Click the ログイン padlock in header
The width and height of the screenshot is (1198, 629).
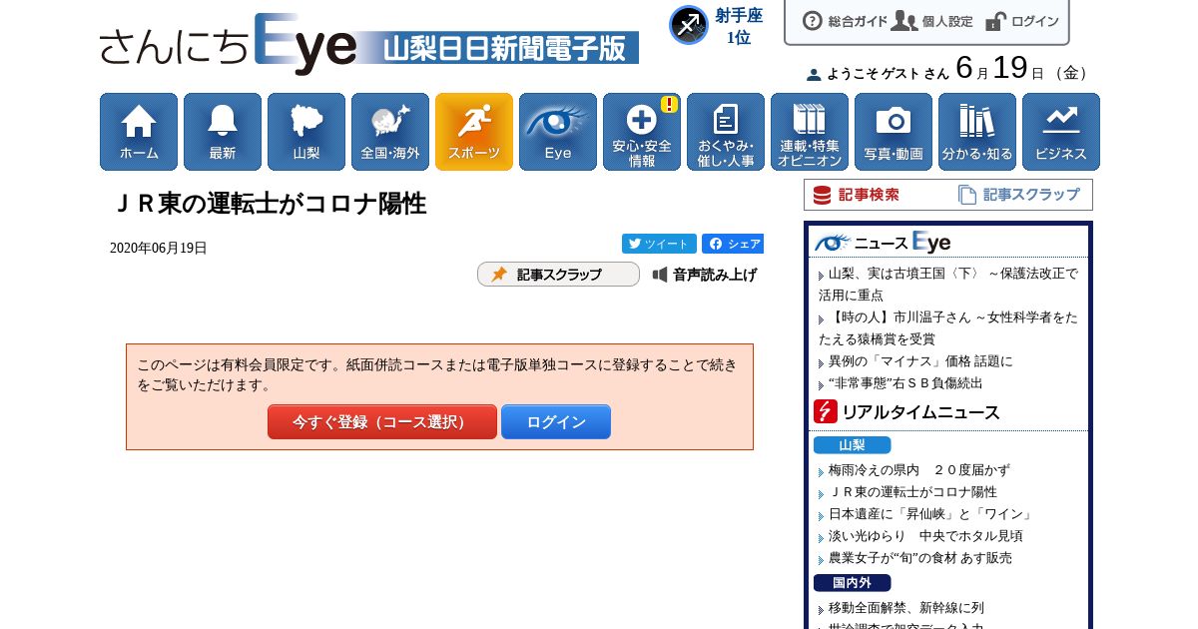(1022, 21)
